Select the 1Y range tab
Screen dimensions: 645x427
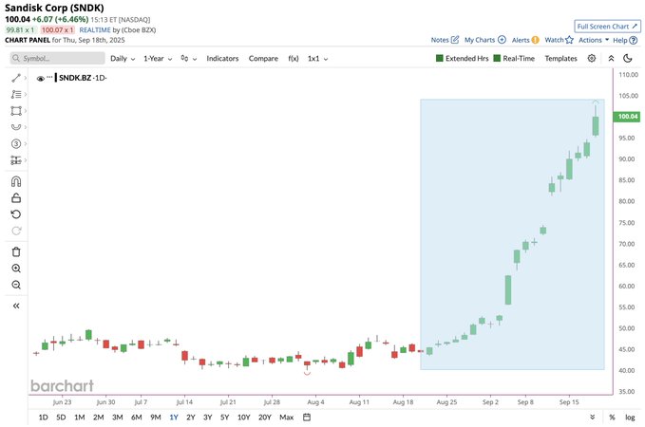(x=174, y=418)
